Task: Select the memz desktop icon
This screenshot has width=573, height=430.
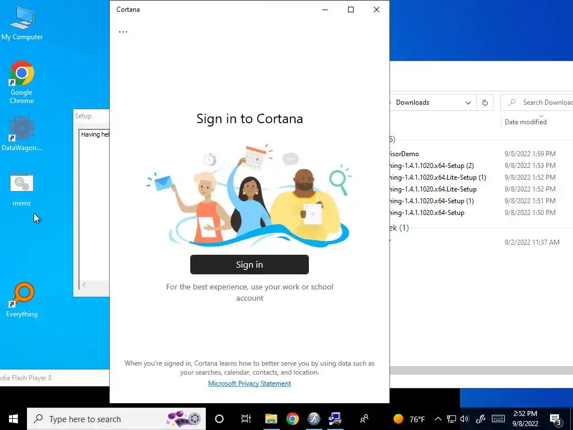Action: [22, 190]
